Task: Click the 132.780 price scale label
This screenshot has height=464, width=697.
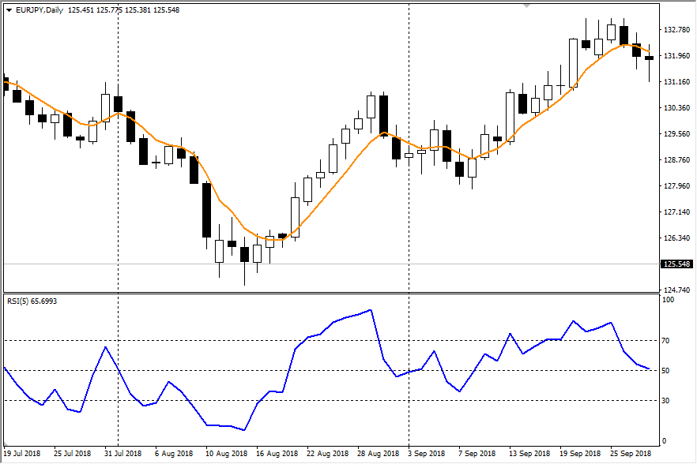Action: pos(677,30)
